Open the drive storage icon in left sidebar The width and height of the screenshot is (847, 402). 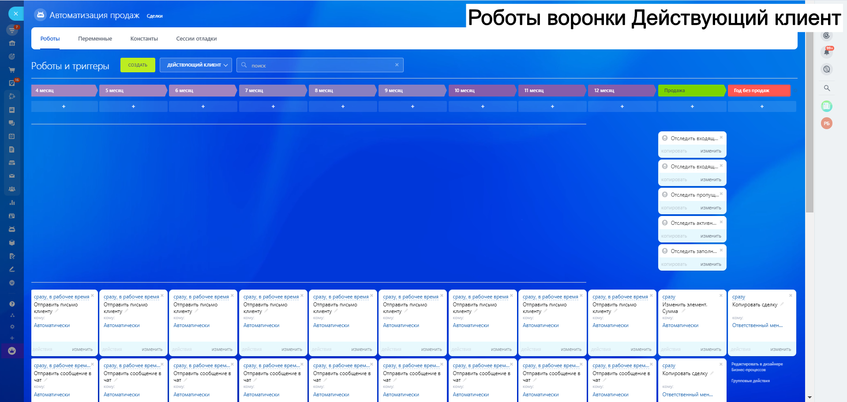pyautogui.click(x=12, y=163)
